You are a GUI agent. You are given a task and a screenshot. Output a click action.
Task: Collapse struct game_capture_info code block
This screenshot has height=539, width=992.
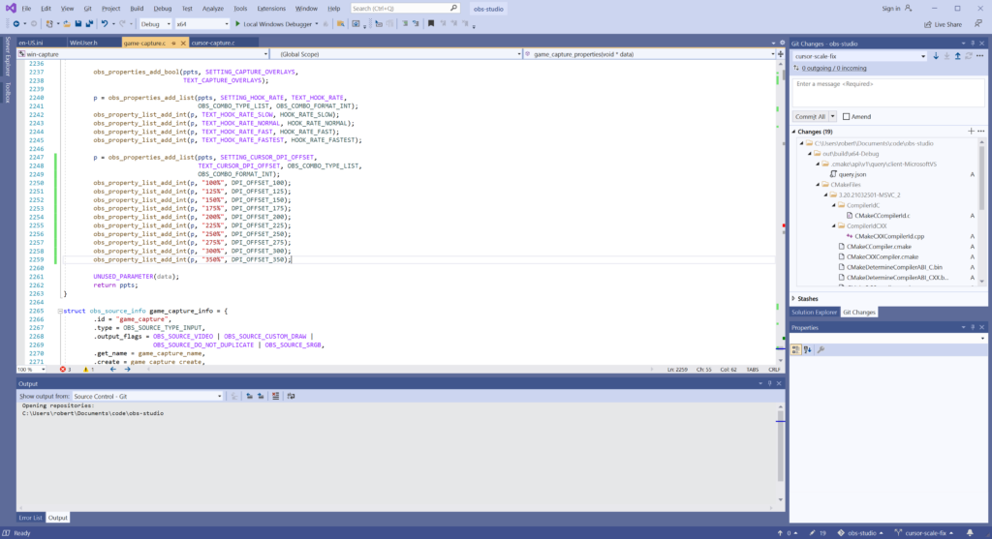[60, 311]
